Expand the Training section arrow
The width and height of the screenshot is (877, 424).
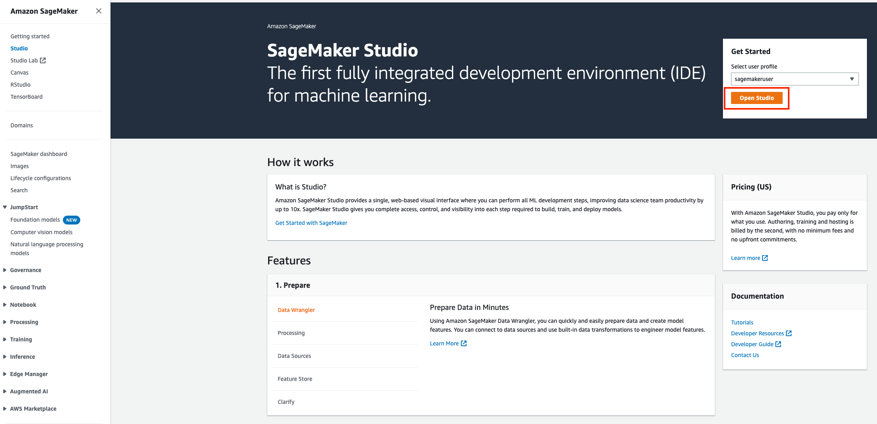coord(5,339)
